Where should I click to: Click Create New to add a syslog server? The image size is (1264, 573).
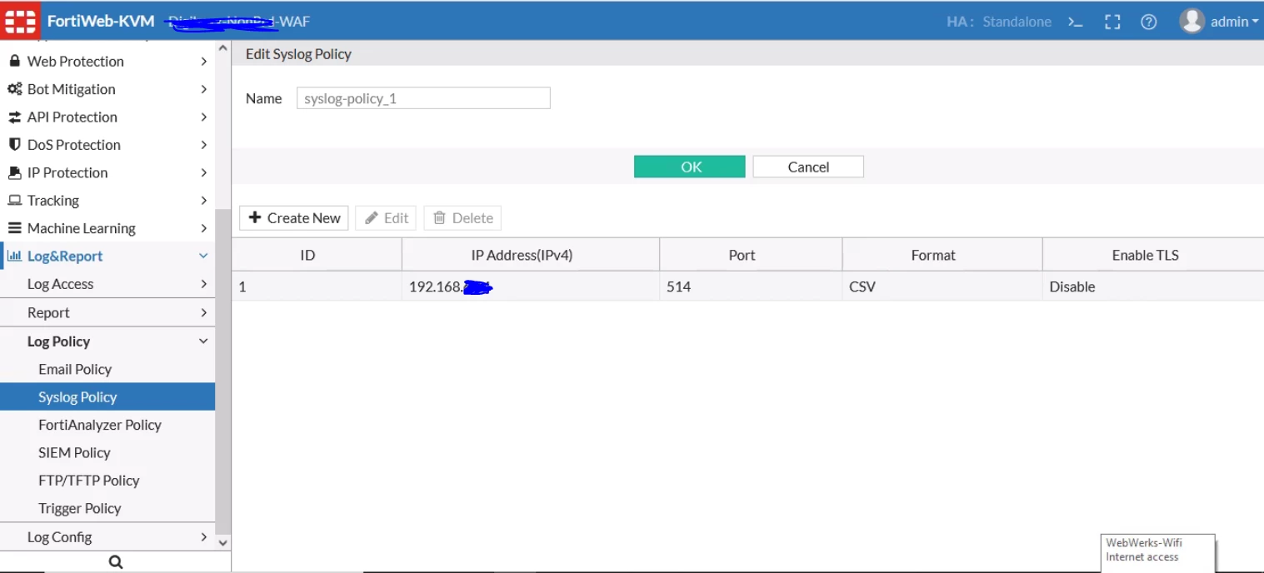[x=293, y=217]
